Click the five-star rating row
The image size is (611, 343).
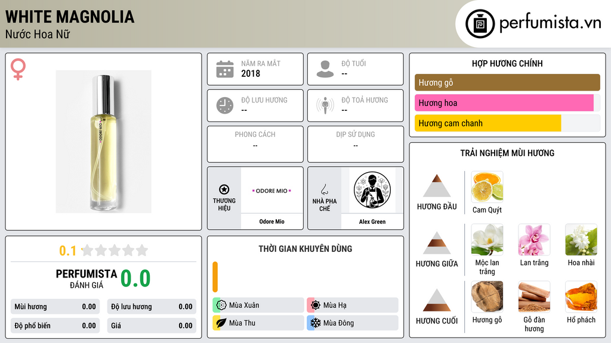click(x=115, y=250)
